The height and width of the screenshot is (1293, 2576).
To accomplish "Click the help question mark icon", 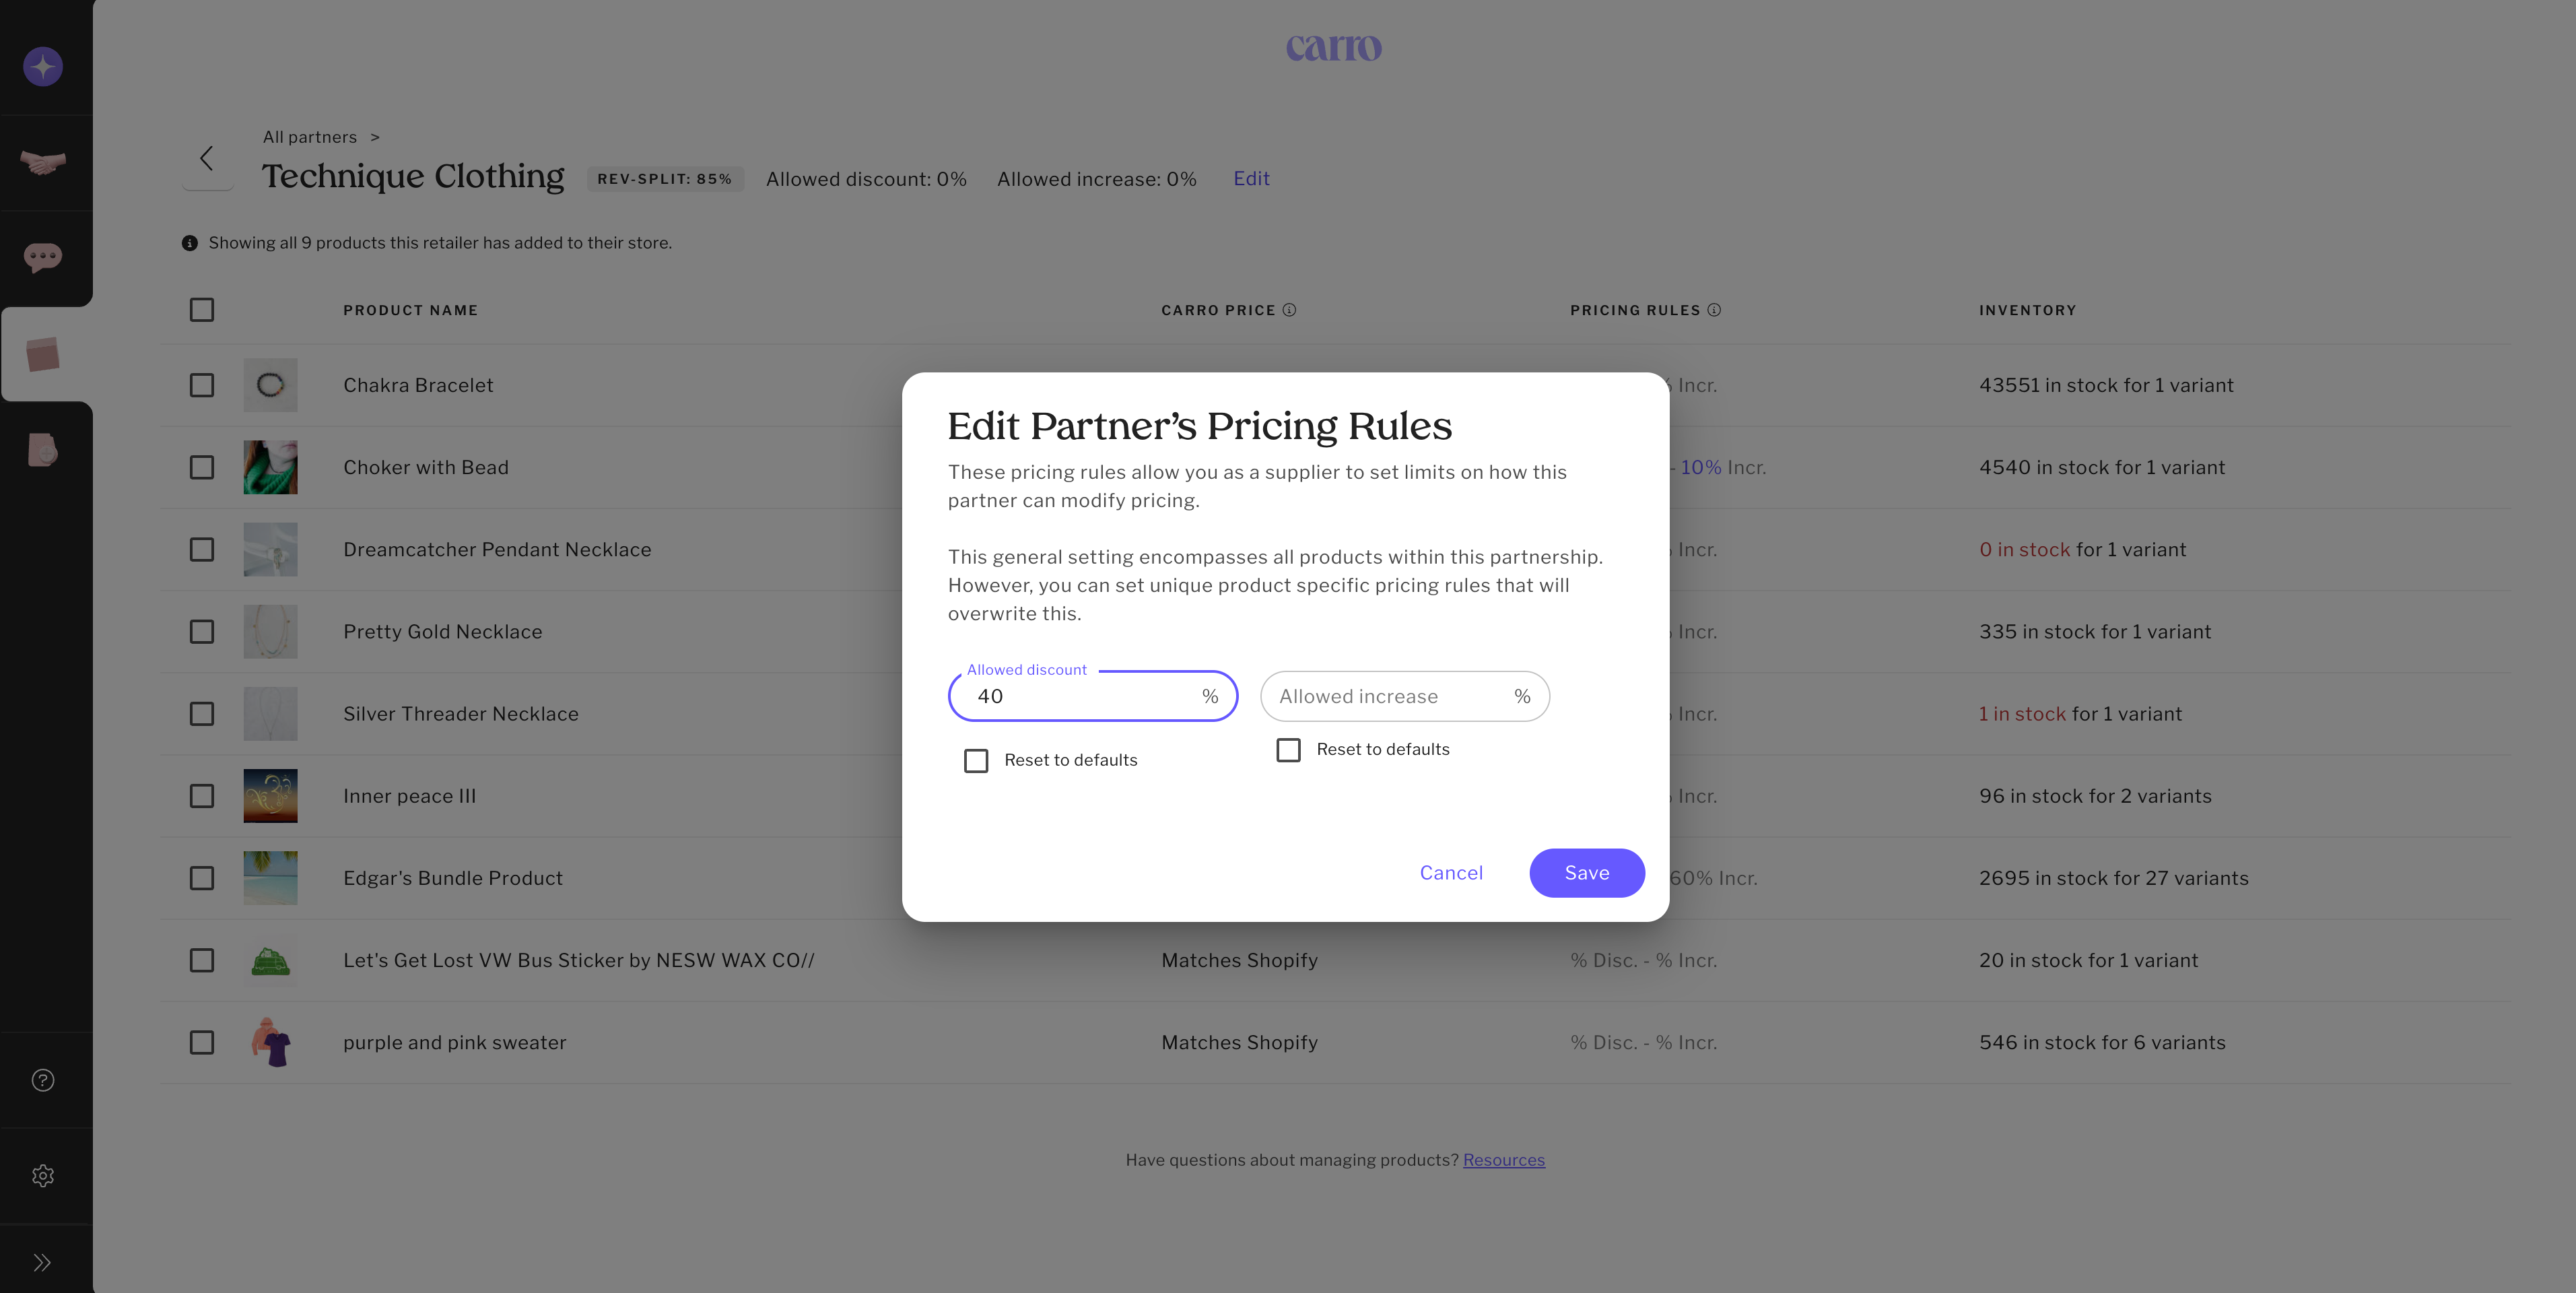I will tap(43, 1080).
